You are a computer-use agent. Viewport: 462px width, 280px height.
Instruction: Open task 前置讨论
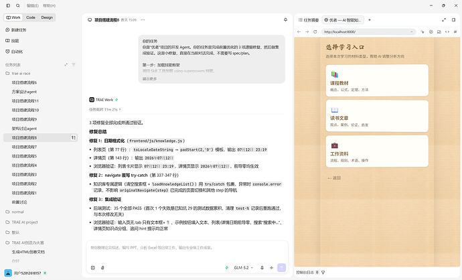tap(19, 202)
